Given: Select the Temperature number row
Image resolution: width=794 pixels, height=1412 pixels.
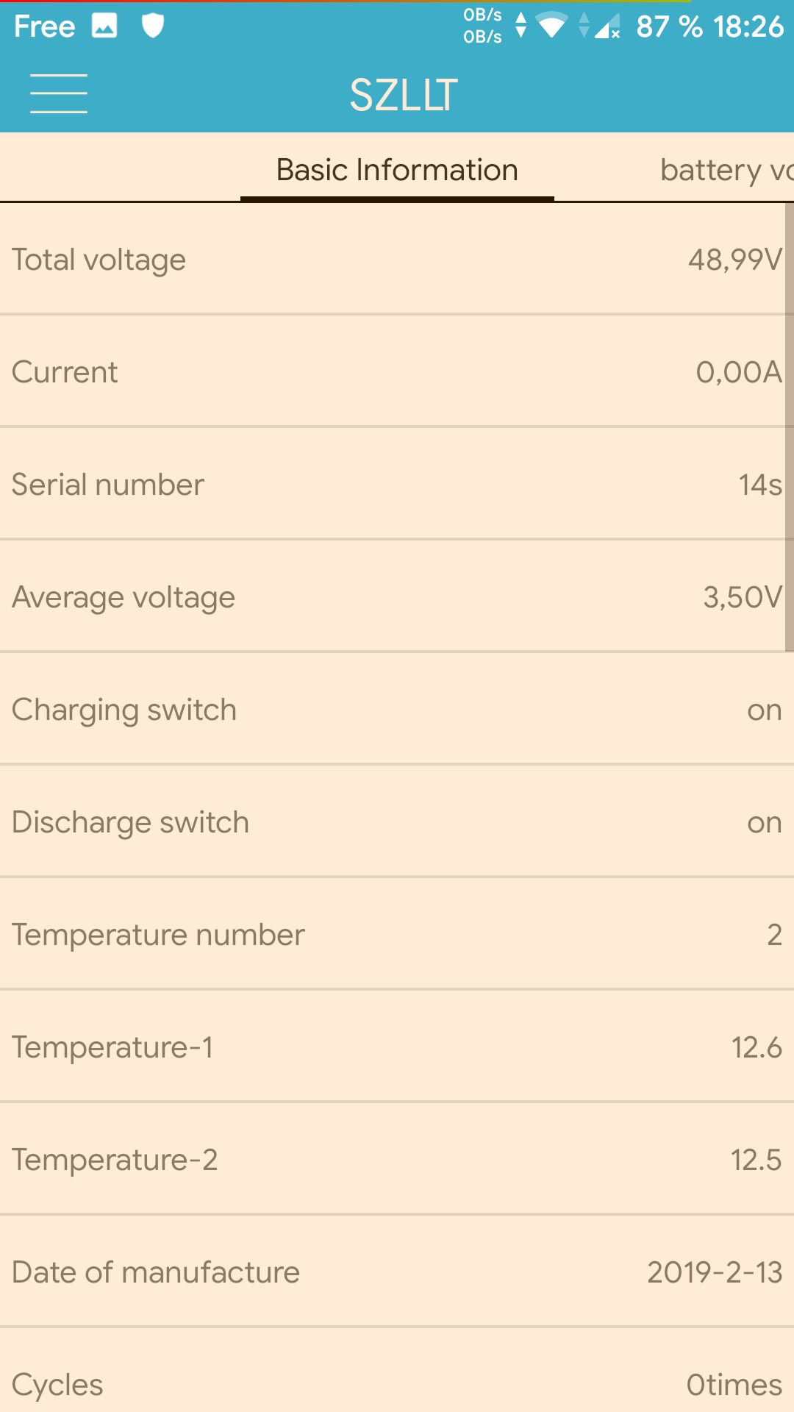Looking at the screenshot, I should point(397,934).
